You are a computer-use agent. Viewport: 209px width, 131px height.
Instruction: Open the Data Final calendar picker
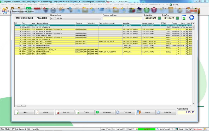tap(177, 18)
